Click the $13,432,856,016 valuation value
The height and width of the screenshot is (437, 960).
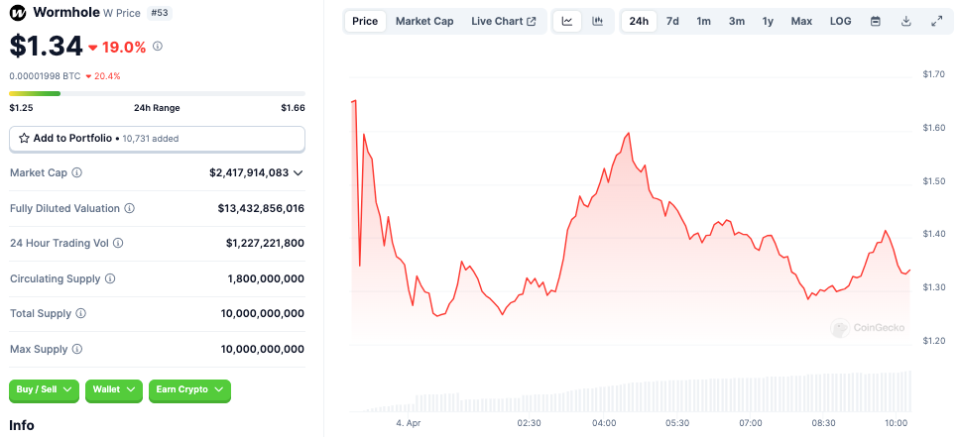(x=261, y=209)
